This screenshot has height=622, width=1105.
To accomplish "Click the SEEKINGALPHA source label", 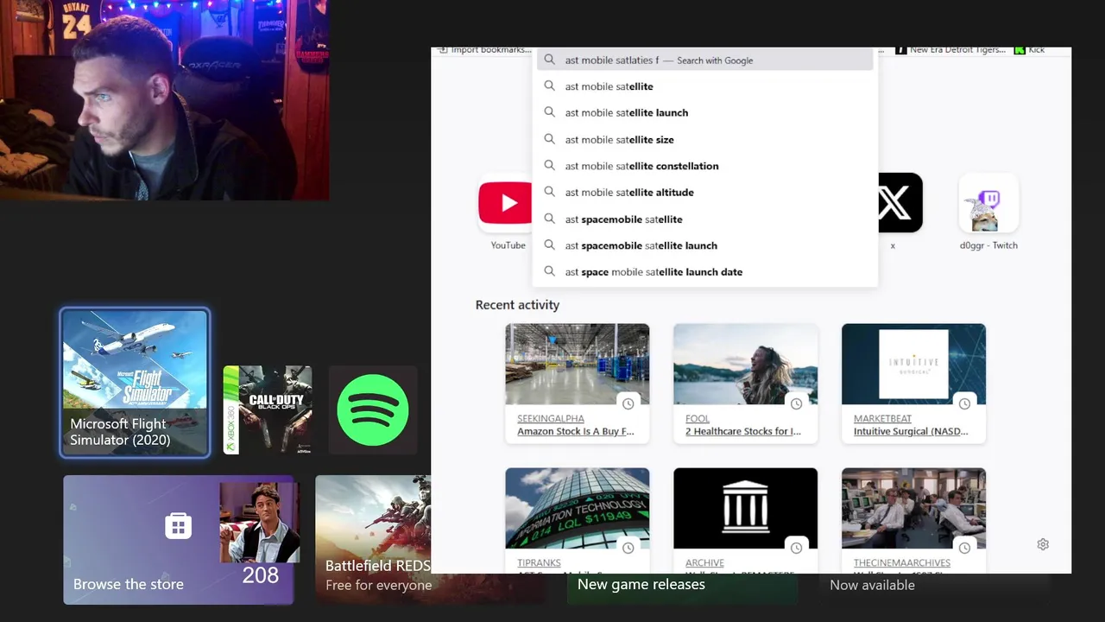I will (x=551, y=419).
